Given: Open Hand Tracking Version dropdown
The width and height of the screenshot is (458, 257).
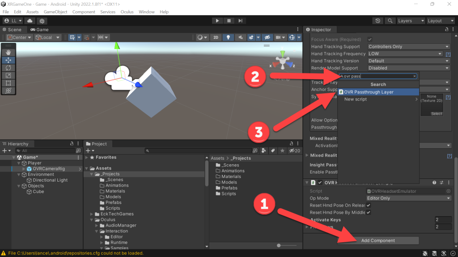Looking at the screenshot, I should [408, 61].
